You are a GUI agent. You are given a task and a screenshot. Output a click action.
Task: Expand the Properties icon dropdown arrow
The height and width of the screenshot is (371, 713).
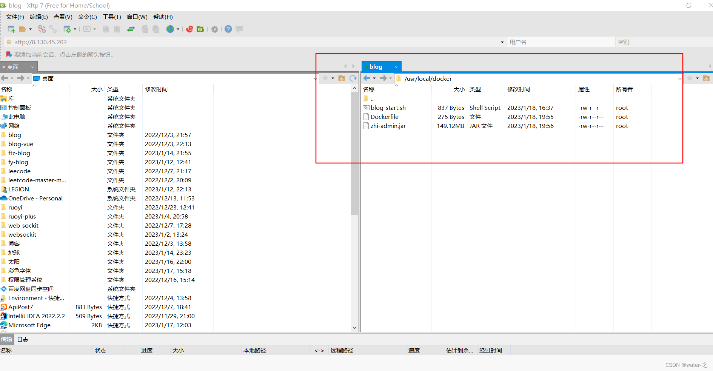tap(75, 29)
